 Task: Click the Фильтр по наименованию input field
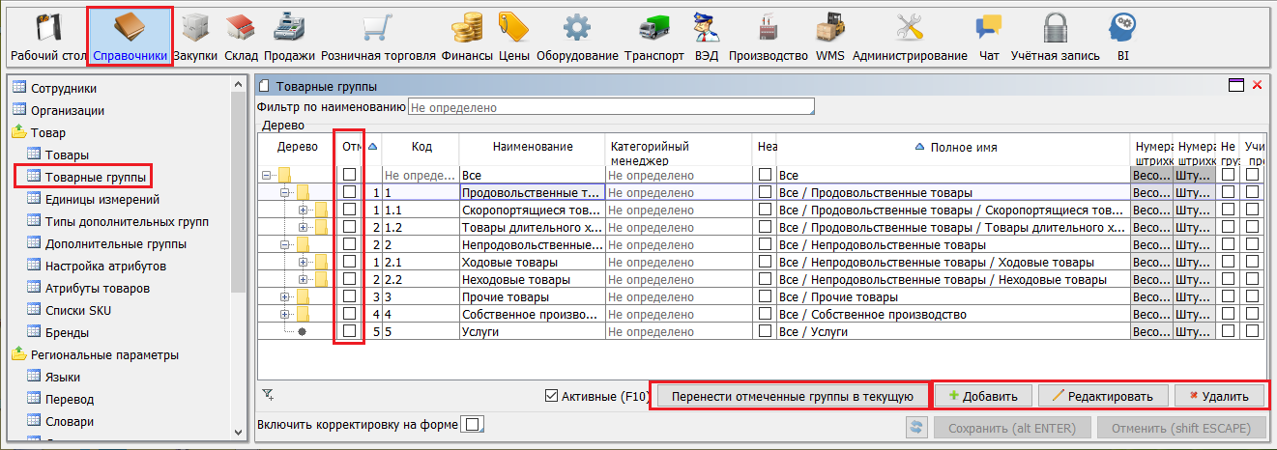pos(611,106)
